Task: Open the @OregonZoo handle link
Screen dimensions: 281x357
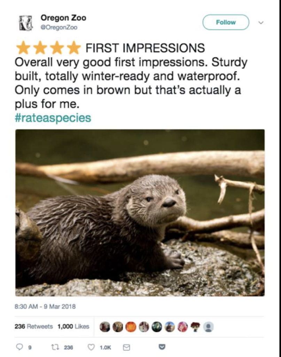Action: point(59,27)
